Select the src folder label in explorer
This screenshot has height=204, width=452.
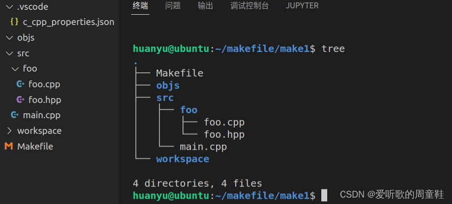pos(23,53)
